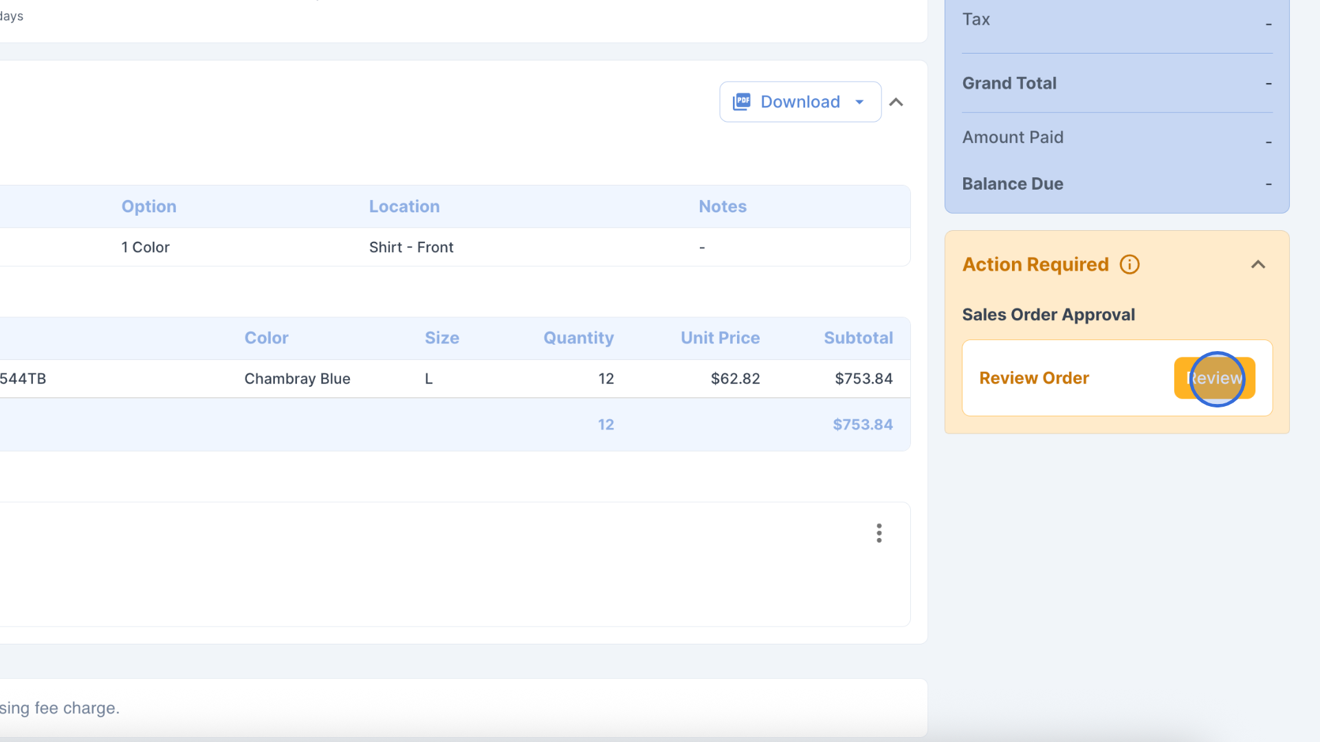The width and height of the screenshot is (1320, 742).
Task: Collapse the Action Required panel
Action: 1258,265
